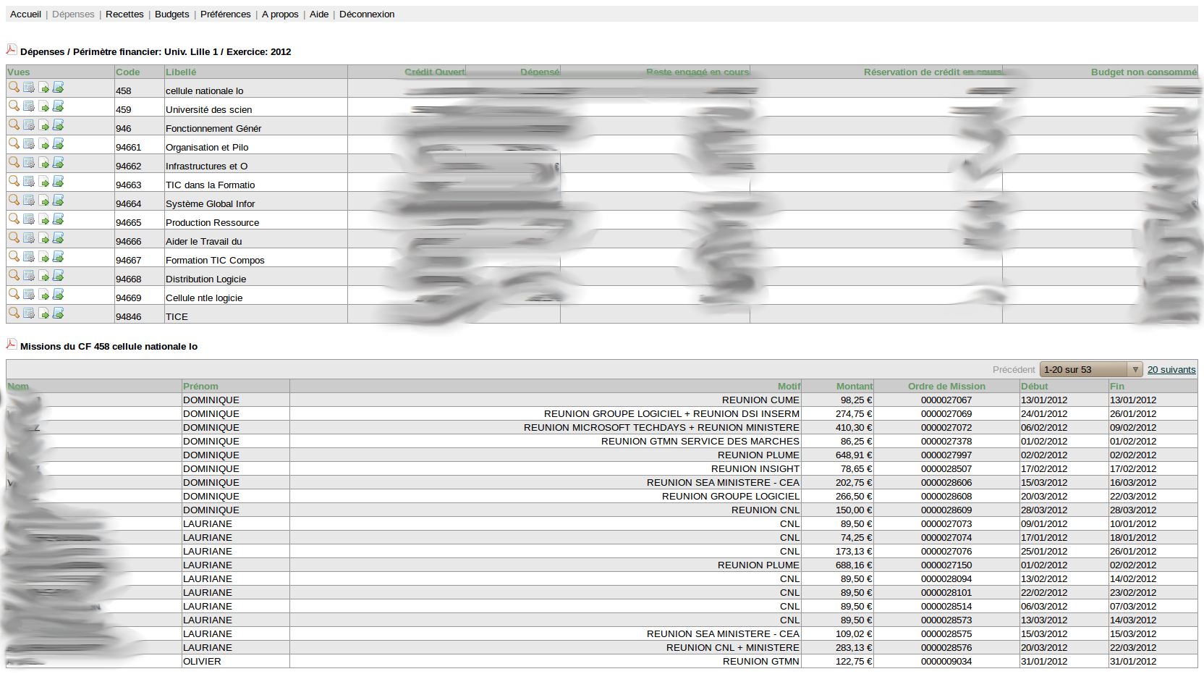The image size is (1204, 674).
Task: Click the magnifier icon in the TICE row
Action: (x=14, y=313)
